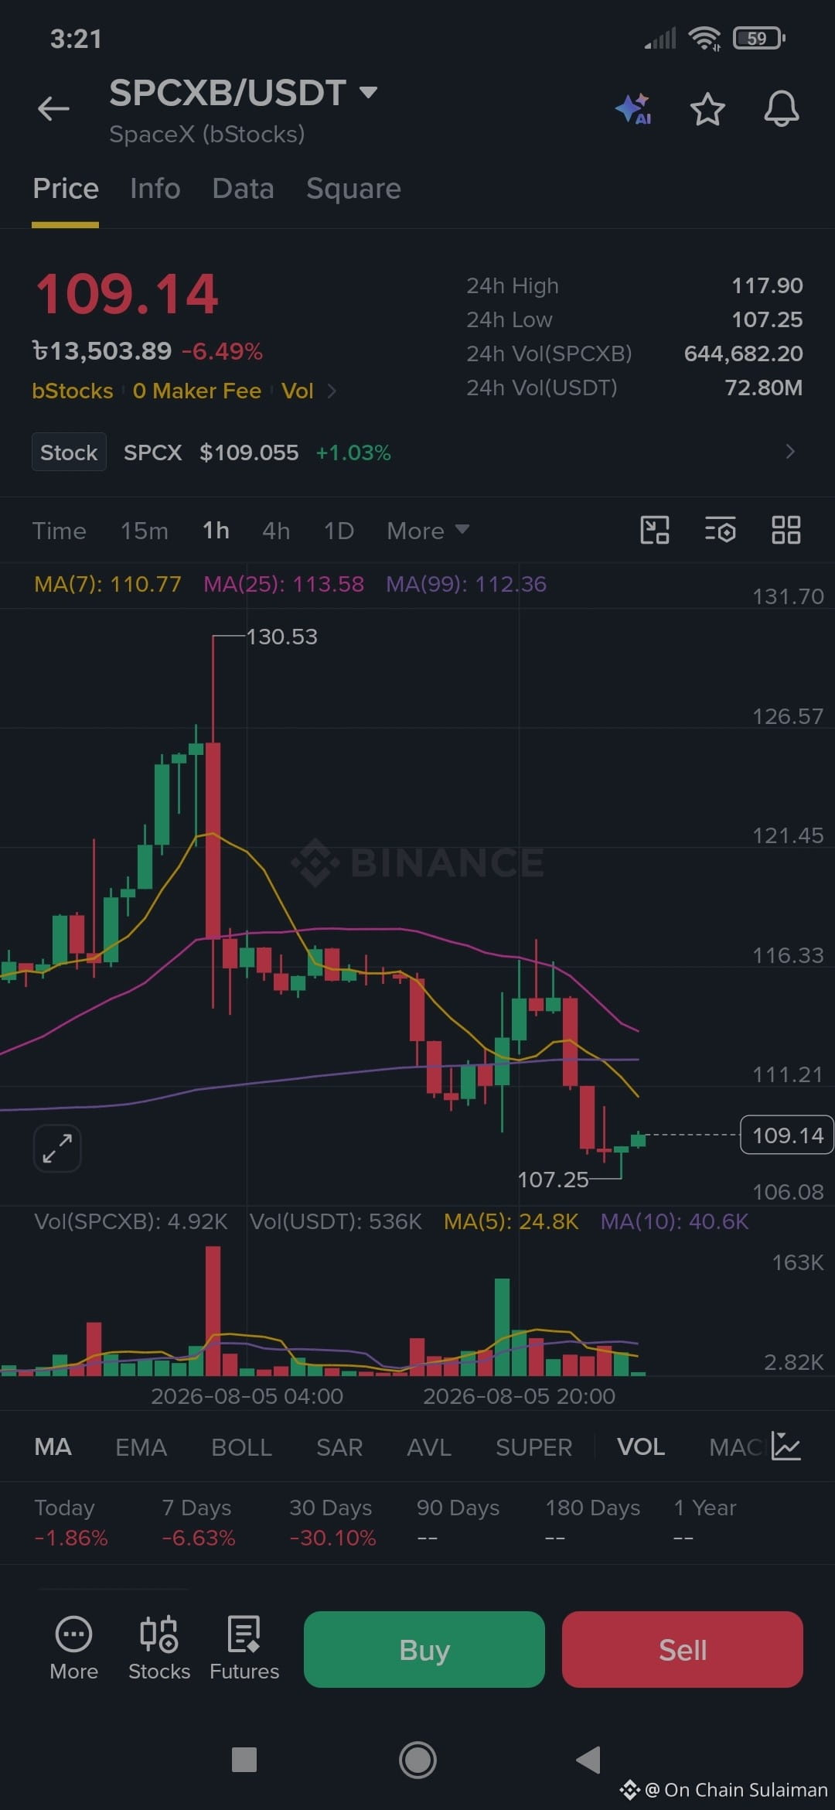Open the 0 Maker Fee tag

click(197, 391)
